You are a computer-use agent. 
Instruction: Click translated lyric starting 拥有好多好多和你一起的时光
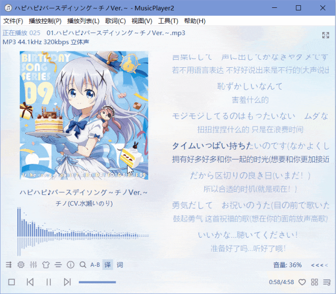[x=251, y=159]
